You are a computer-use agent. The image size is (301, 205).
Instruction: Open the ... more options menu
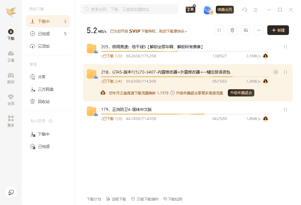[259, 30]
